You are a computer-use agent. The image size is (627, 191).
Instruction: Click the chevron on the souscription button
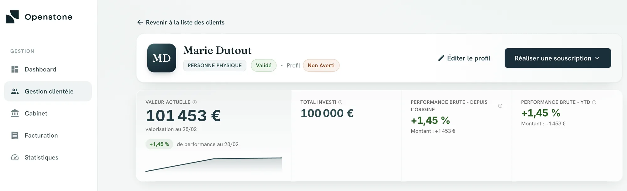(x=597, y=58)
